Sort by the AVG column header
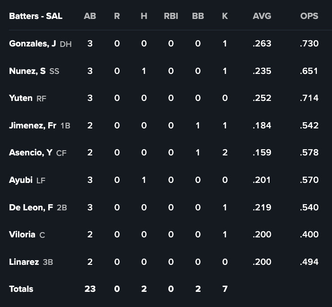 (x=262, y=16)
